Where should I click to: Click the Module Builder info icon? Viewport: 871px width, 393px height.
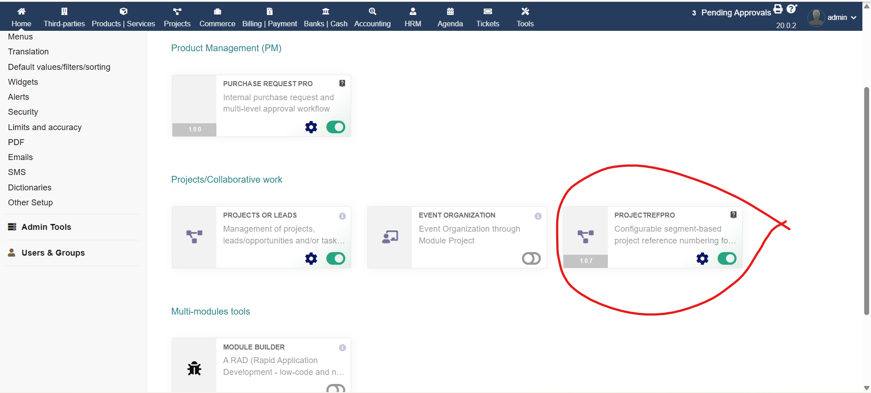tap(343, 348)
